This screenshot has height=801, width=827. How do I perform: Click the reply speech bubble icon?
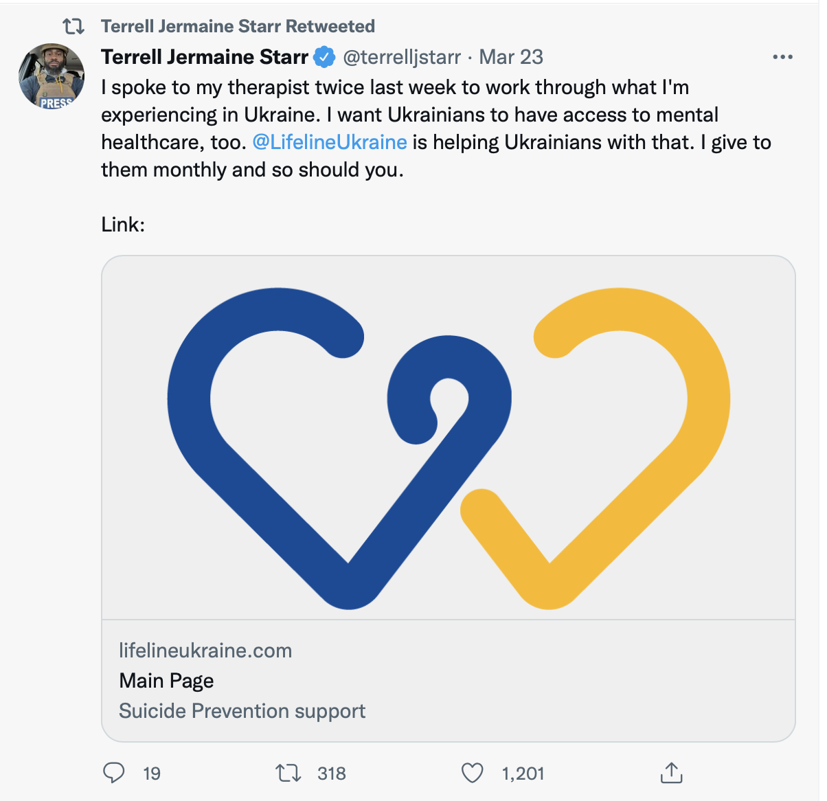[x=114, y=773]
